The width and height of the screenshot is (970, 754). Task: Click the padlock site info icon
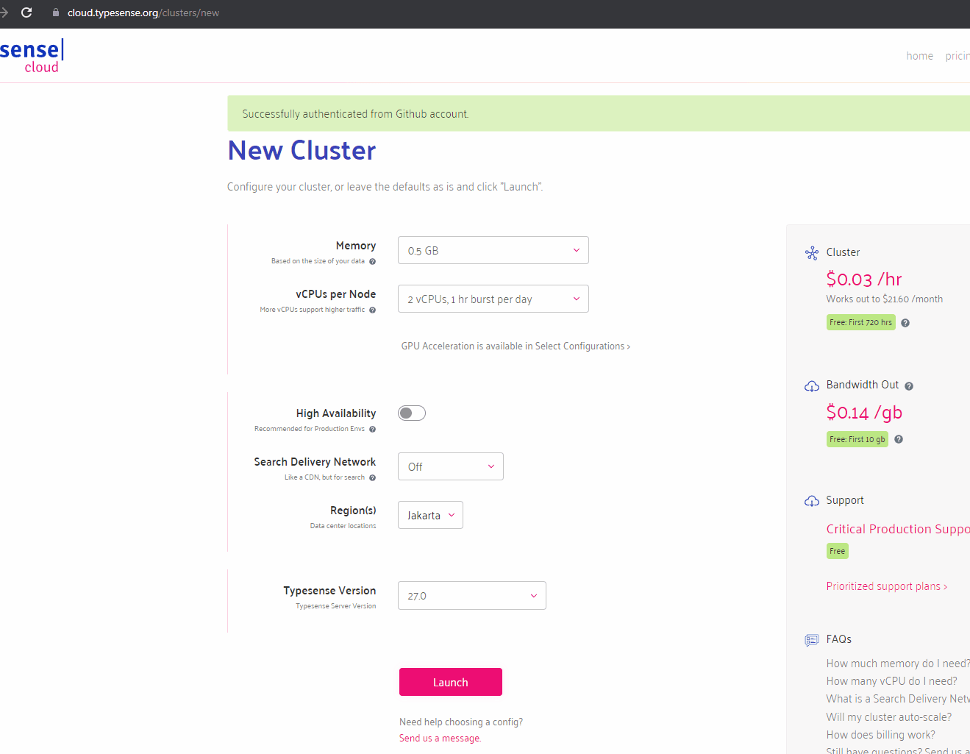(x=56, y=13)
